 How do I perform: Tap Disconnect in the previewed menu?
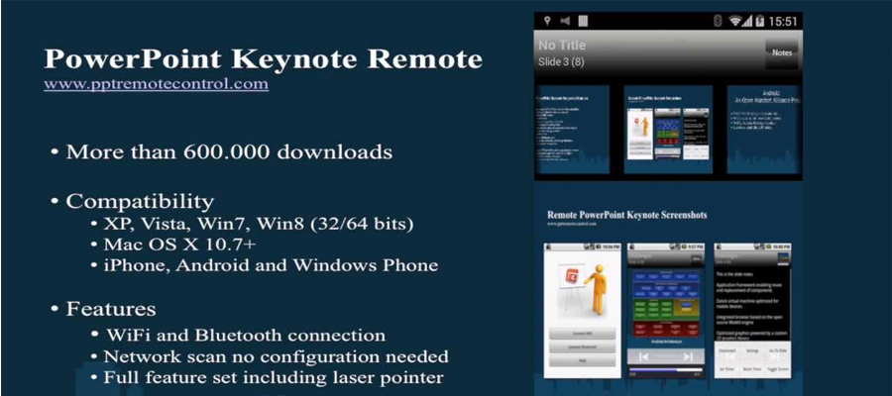(x=727, y=351)
